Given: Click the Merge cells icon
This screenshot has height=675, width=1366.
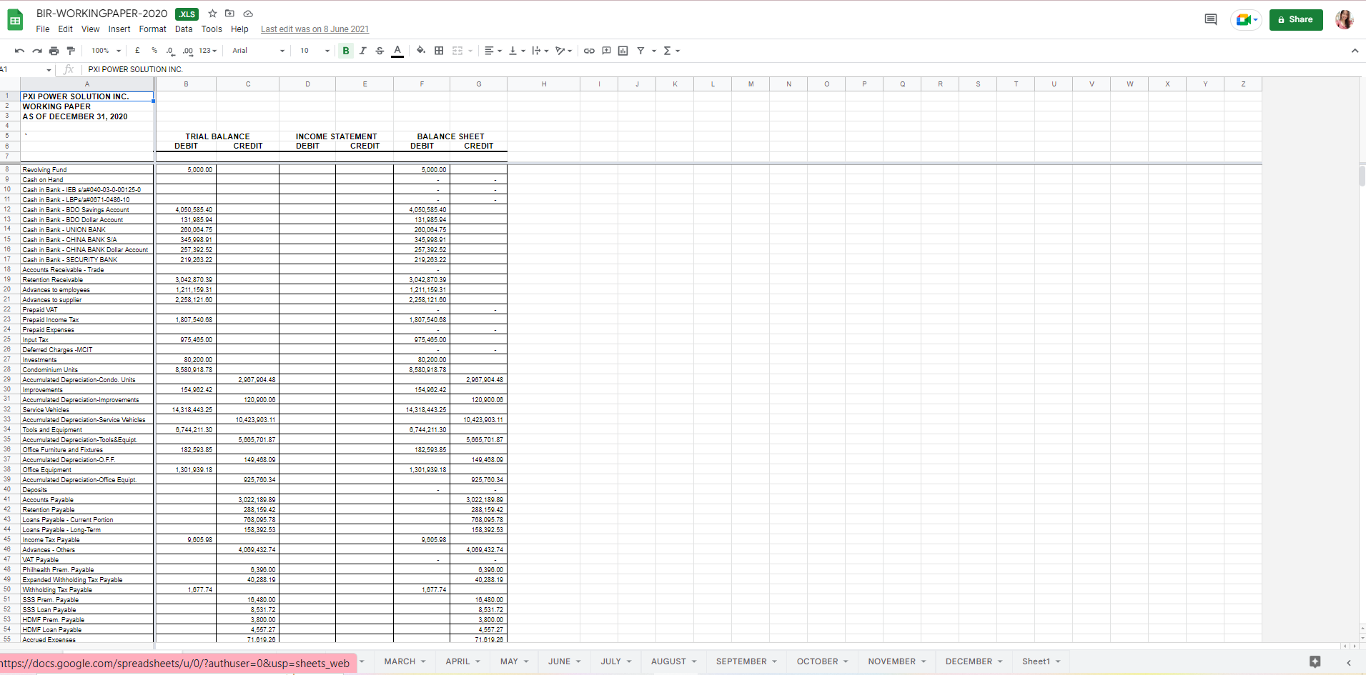Looking at the screenshot, I should click(457, 51).
